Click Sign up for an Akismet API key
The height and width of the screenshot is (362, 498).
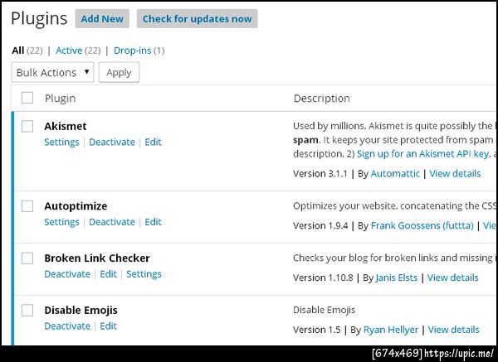click(422, 154)
